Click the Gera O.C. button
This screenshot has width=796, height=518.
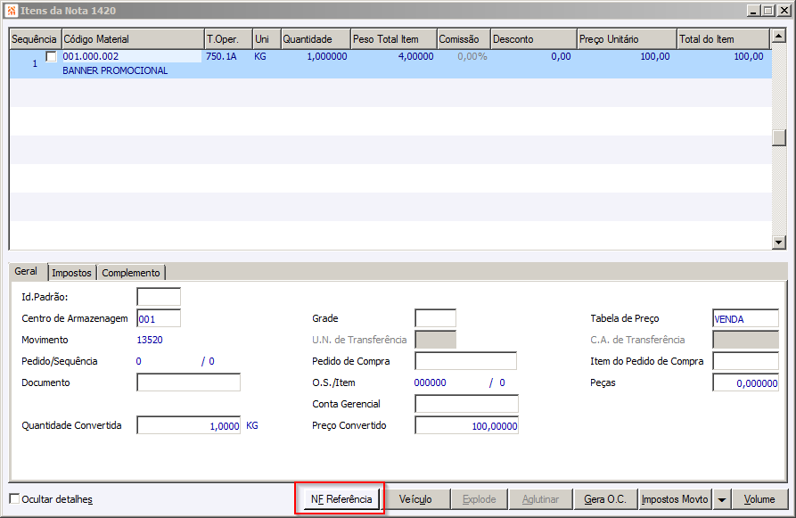point(605,499)
